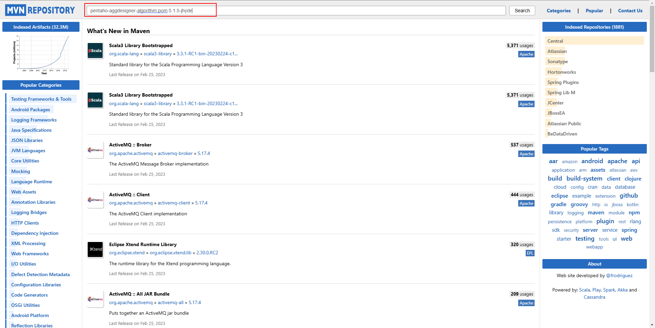Viewport: 655px width, 328px height.
Task: Click the first Scala3 Library Bootstrapped logo
Action: pos(95,51)
